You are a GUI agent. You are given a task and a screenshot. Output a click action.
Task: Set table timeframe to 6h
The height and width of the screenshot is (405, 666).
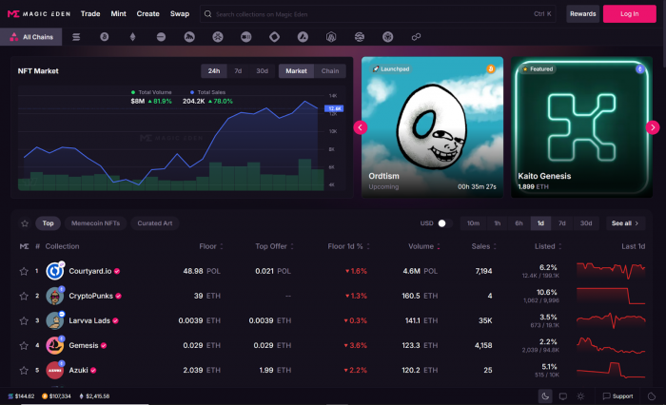(x=519, y=223)
